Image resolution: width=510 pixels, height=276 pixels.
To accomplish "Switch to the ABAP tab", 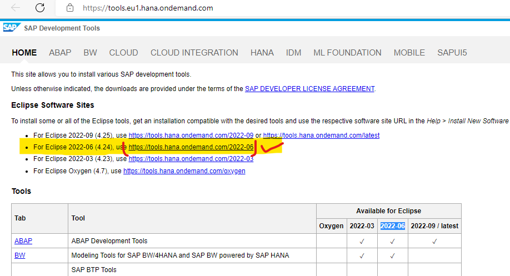I will pos(60,53).
